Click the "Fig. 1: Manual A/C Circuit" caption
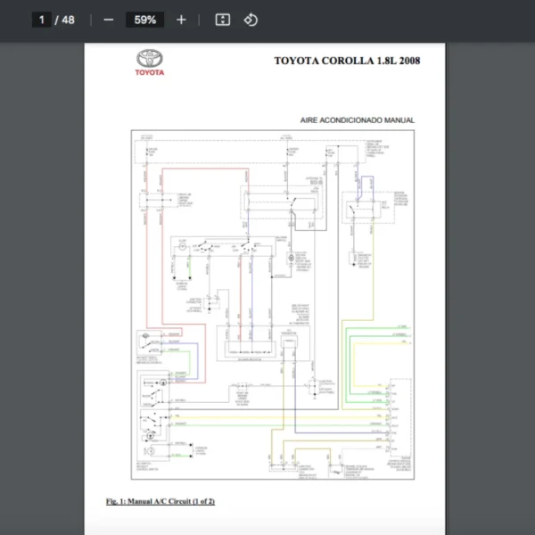The height and width of the screenshot is (535, 535). [x=160, y=501]
